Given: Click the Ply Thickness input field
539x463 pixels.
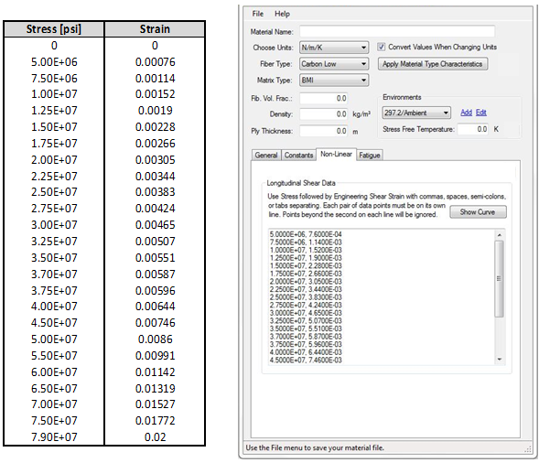Looking at the screenshot, I should [323, 131].
